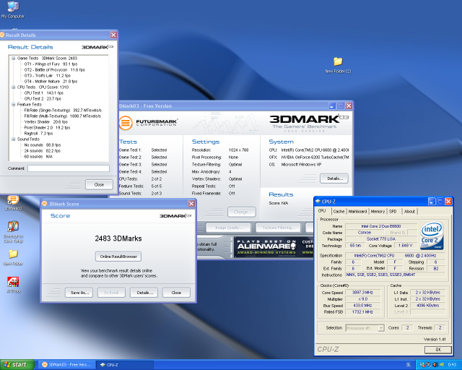
Task: Collapse the Feature Tests tree node
Action: point(13,105)
